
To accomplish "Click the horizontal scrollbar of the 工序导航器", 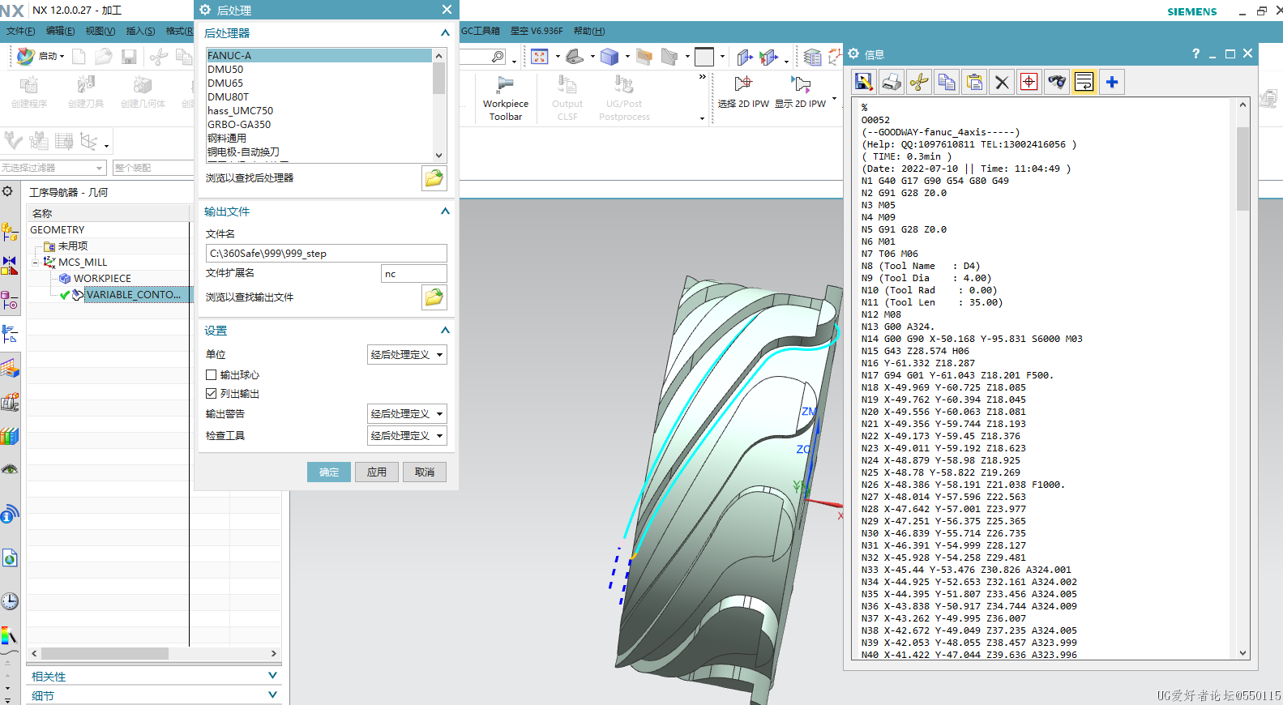I will click(x=154, y=653).
